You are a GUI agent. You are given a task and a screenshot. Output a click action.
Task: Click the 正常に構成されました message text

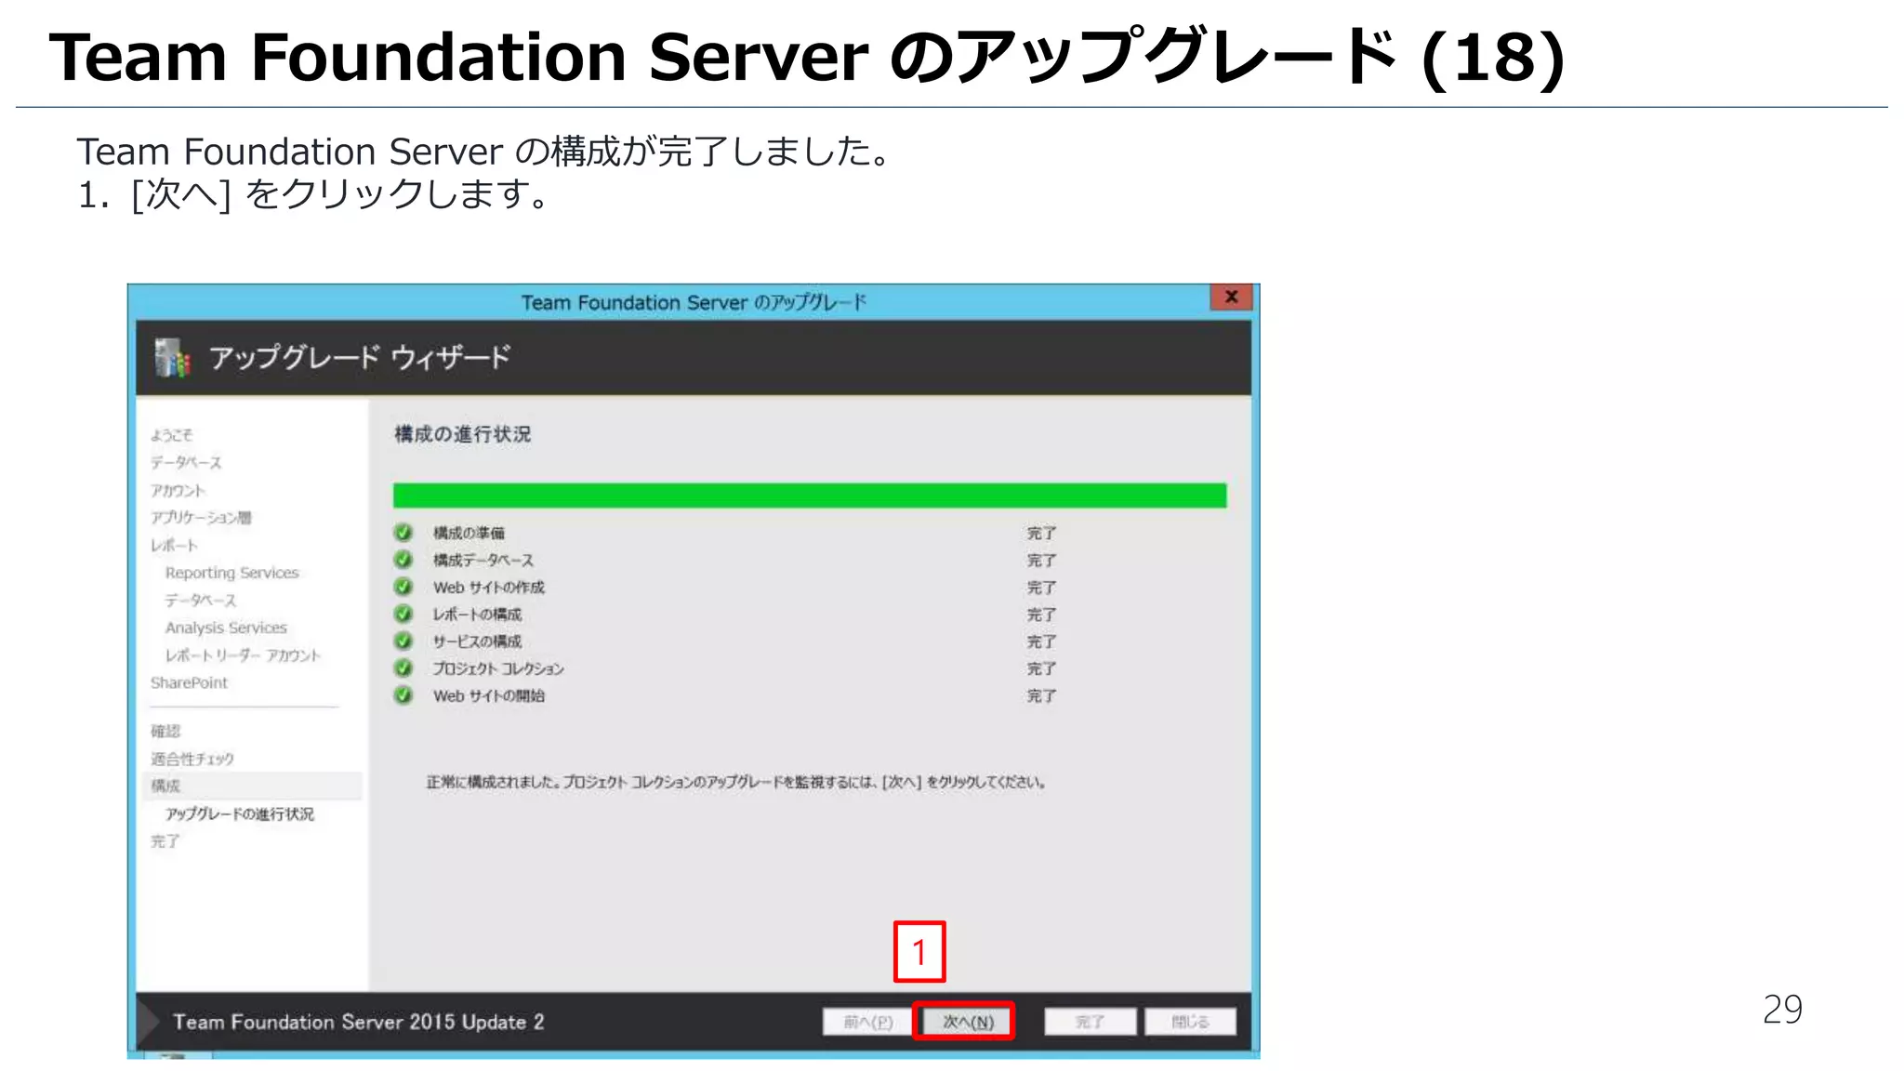coord(736,782)
